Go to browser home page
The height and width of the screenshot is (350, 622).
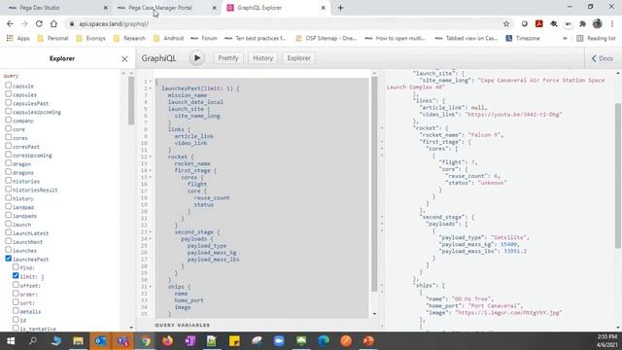pos(53,23)
